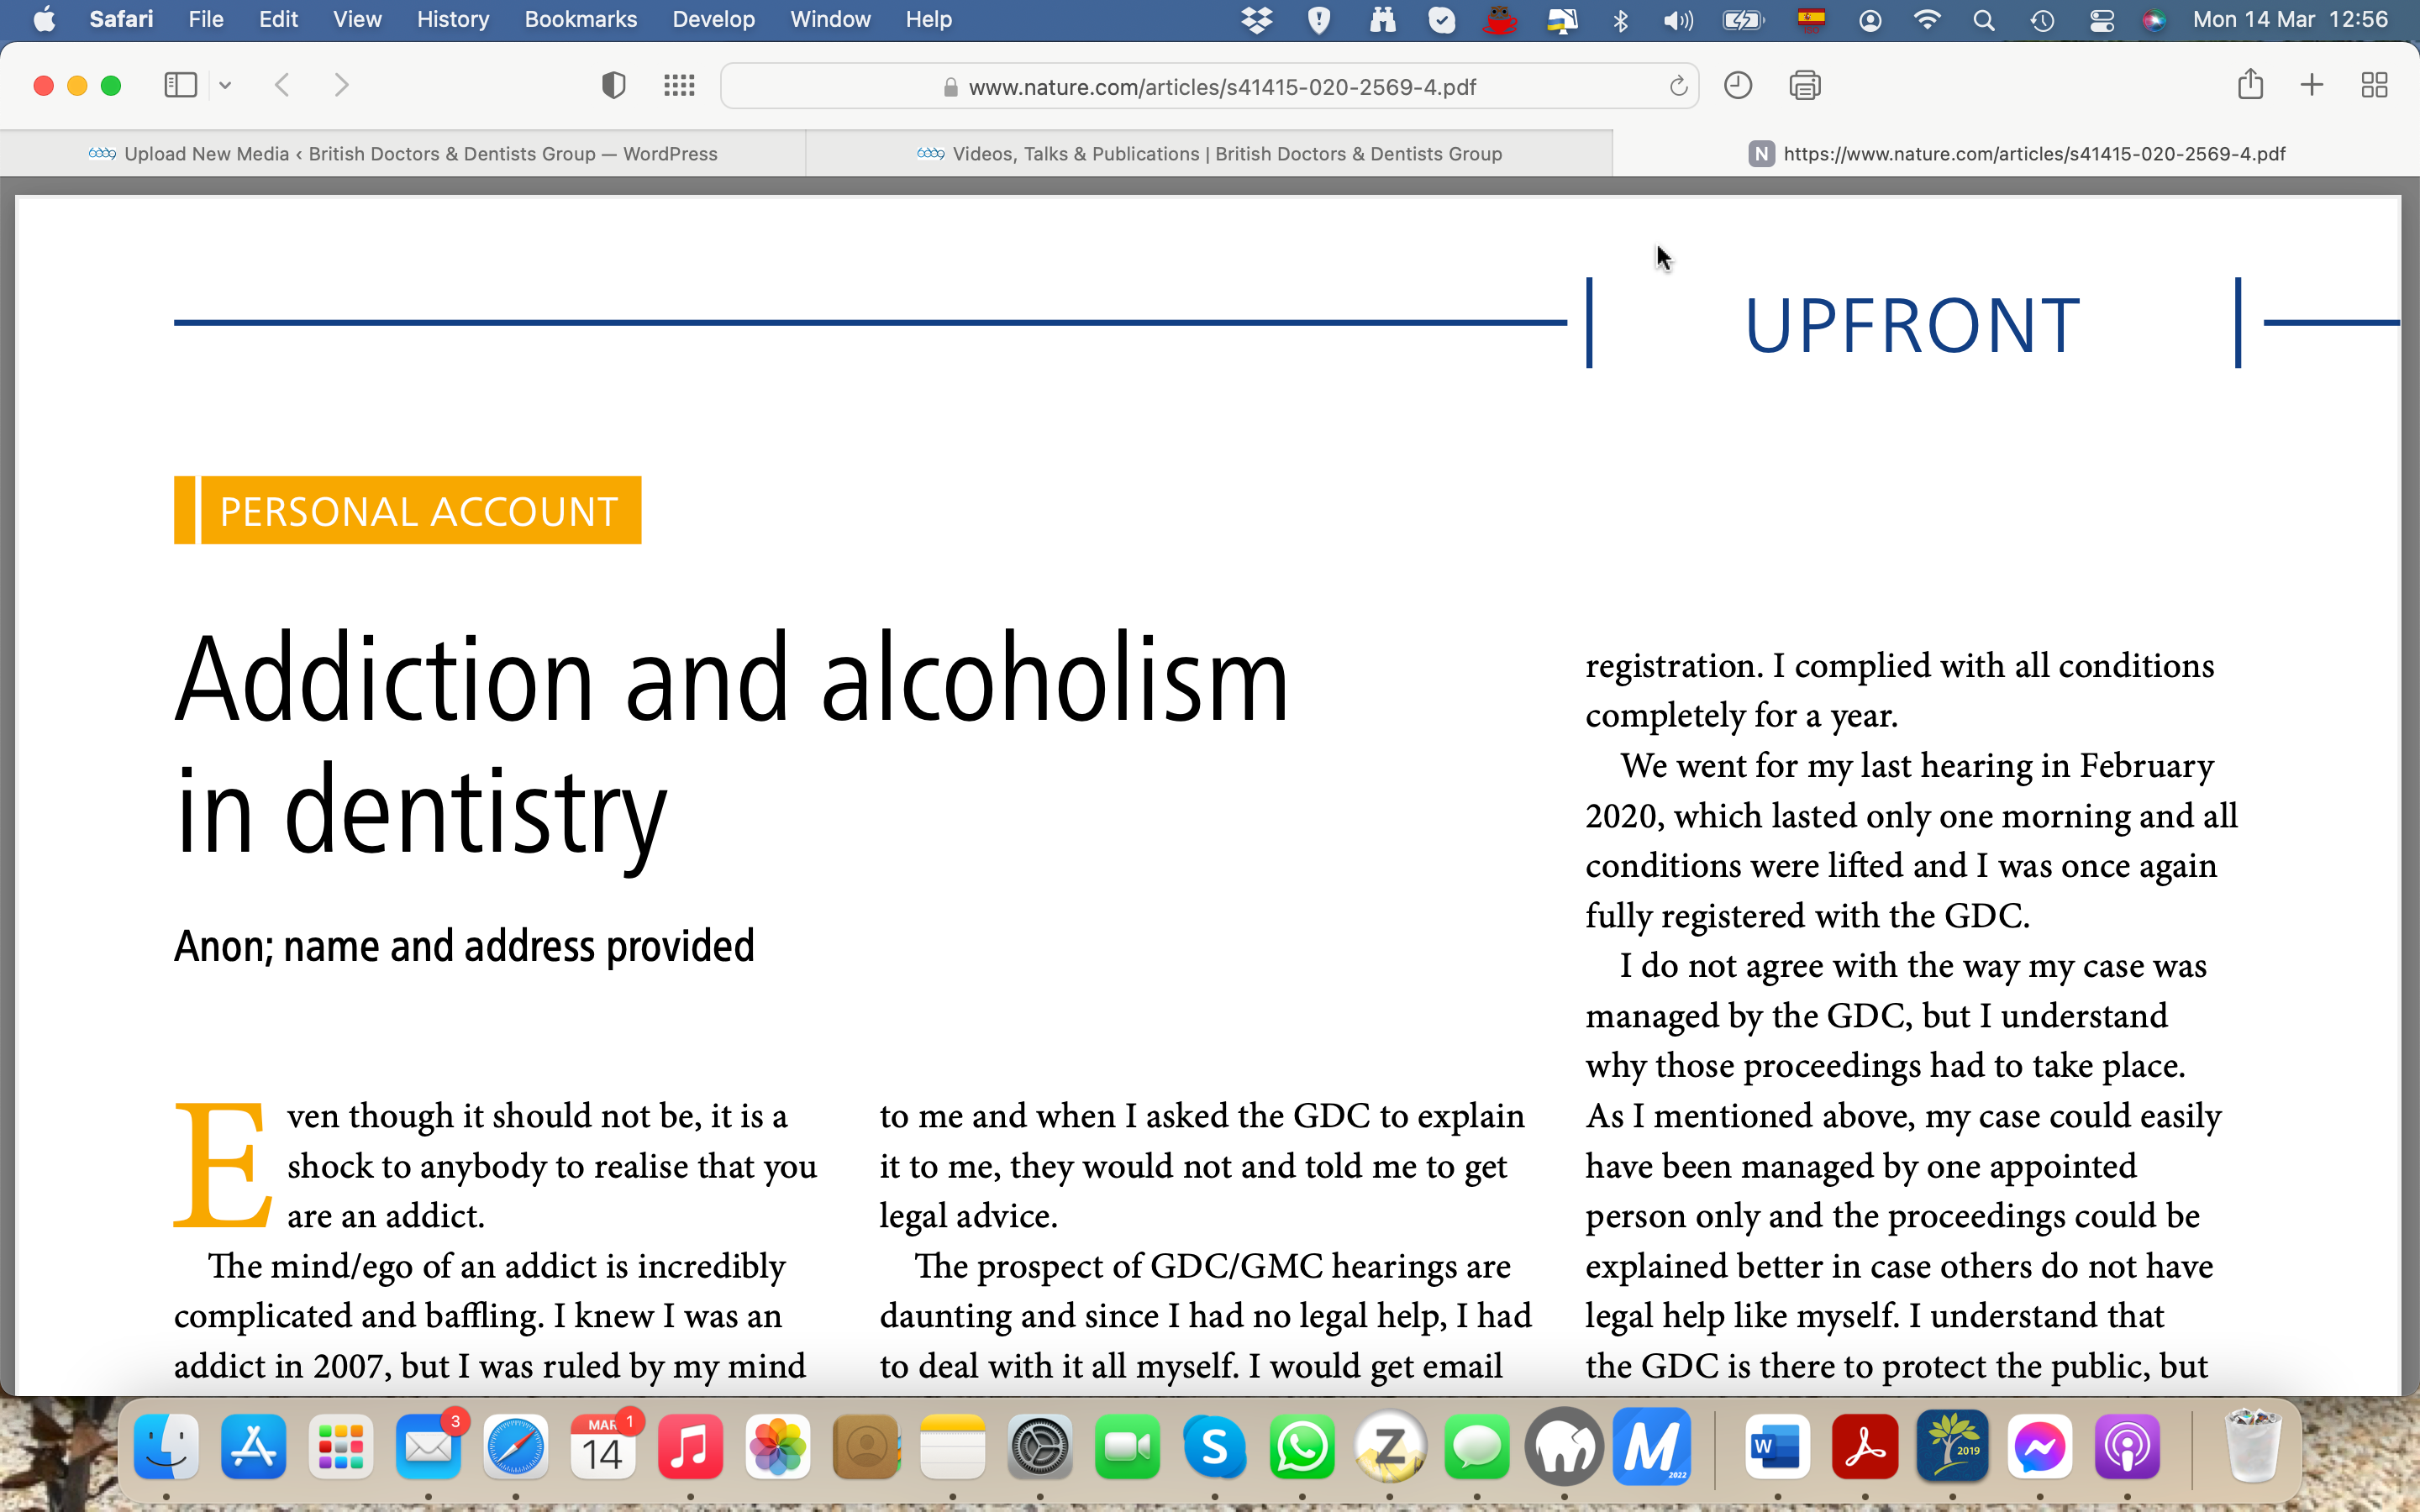Open the Bookmarks menu
The width and height of the screenshot is (2420, 1512).
pos(581,19)
